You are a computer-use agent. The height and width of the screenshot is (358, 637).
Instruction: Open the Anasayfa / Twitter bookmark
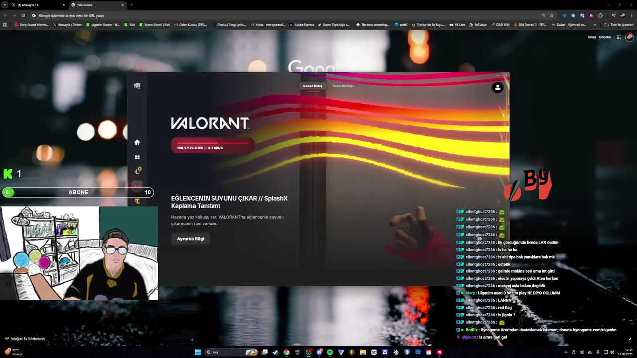pos(67,24)
